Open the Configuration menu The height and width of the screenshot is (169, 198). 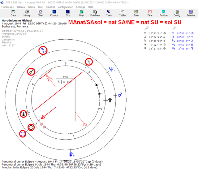(x=65, y=7)
